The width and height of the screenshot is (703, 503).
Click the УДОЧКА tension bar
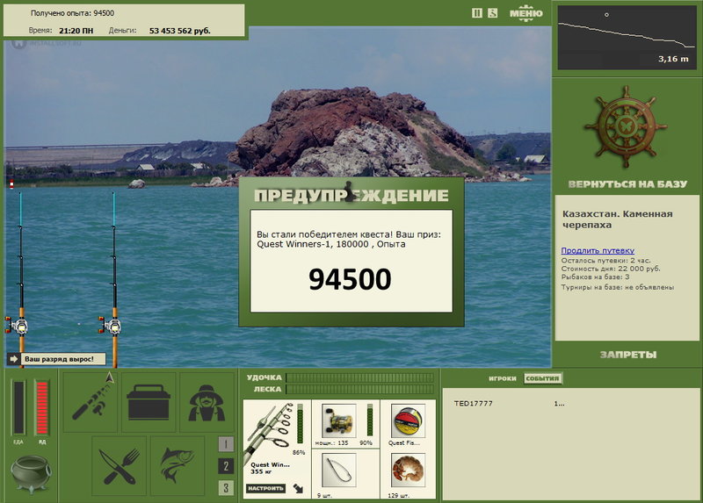[360, 377]
